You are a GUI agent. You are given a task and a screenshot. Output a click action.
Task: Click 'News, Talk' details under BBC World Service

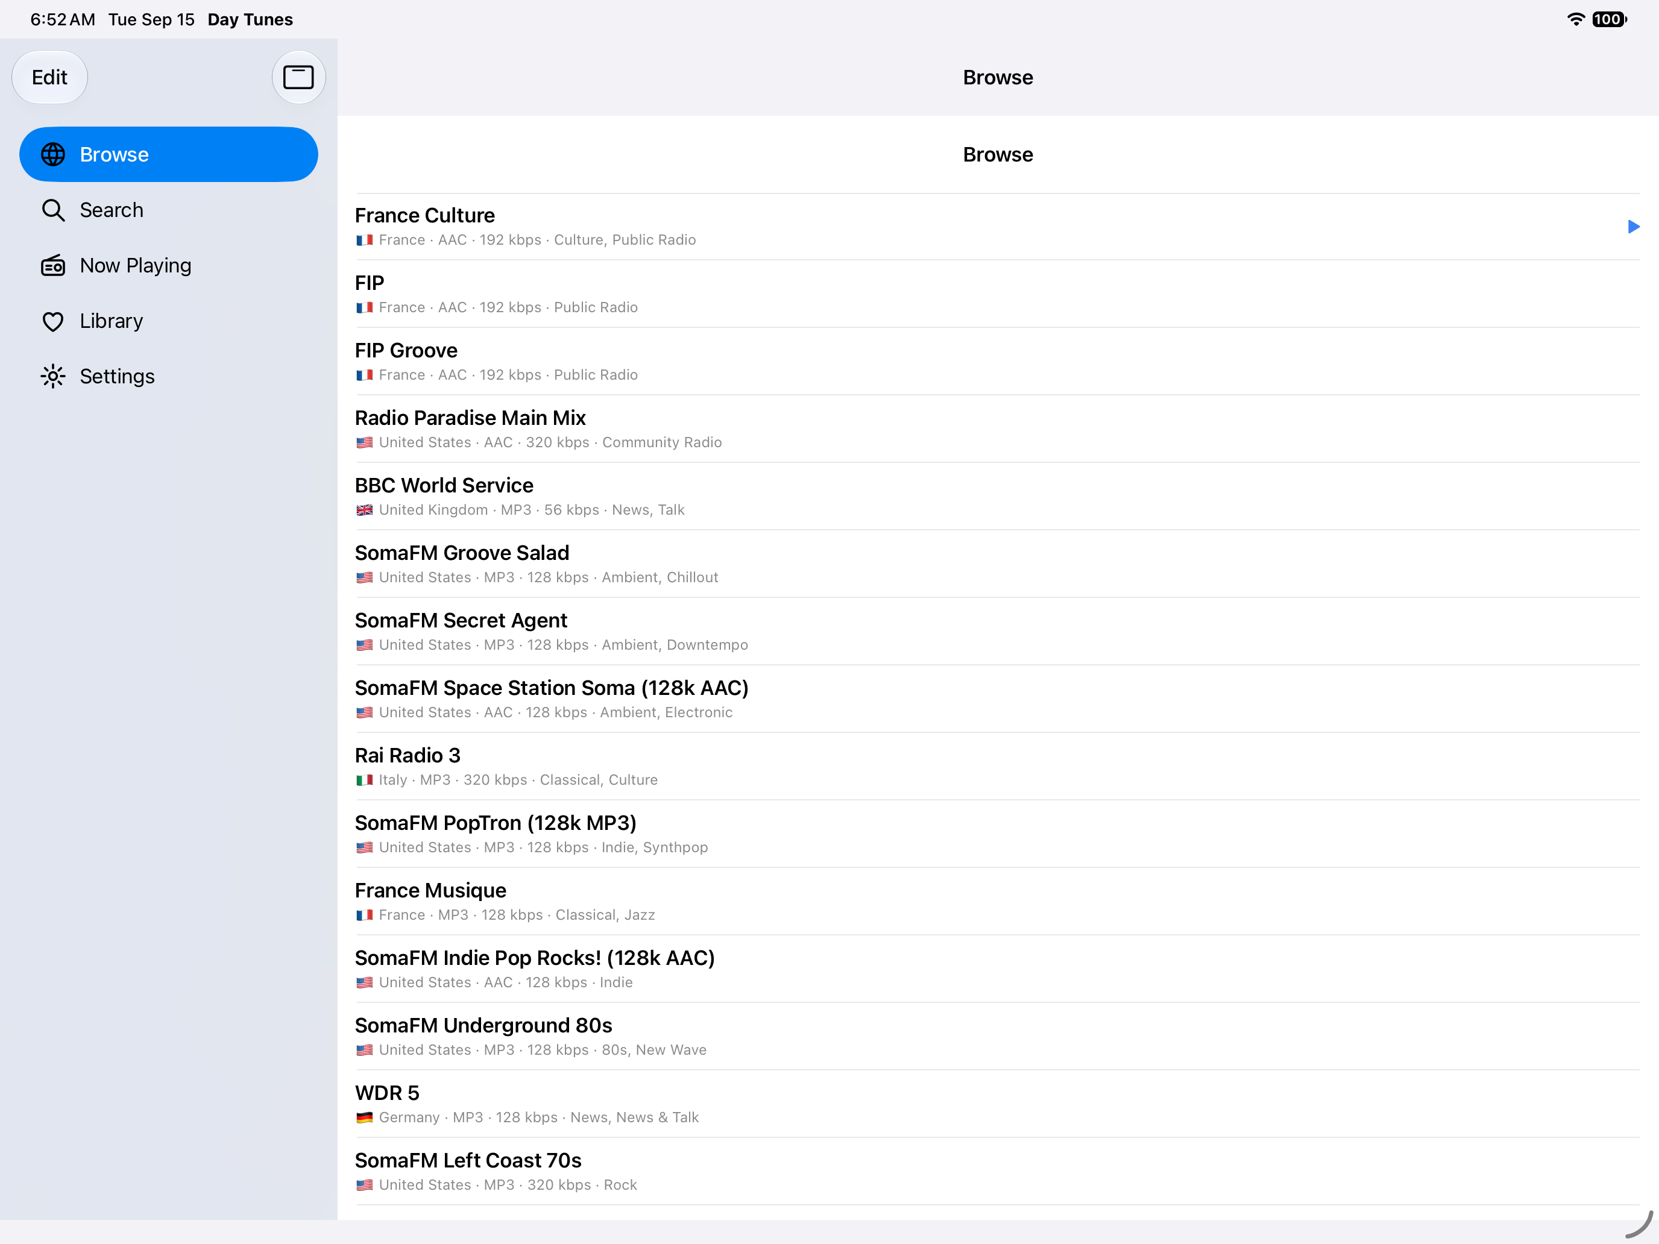(x=648, y=510)
